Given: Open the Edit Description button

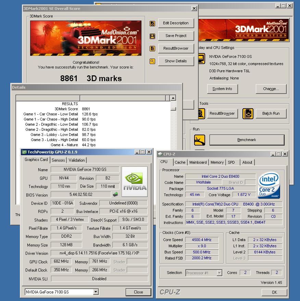Looking at the screenshot, I should 176,23.
